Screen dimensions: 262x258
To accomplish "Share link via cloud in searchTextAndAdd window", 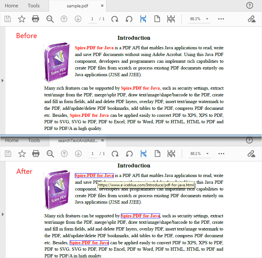I will 251,154.
